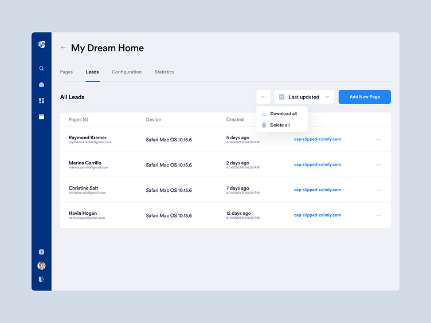Select the Leads tab
The width and height of the screenshot is (431, 323).
(x=92, y=72)
